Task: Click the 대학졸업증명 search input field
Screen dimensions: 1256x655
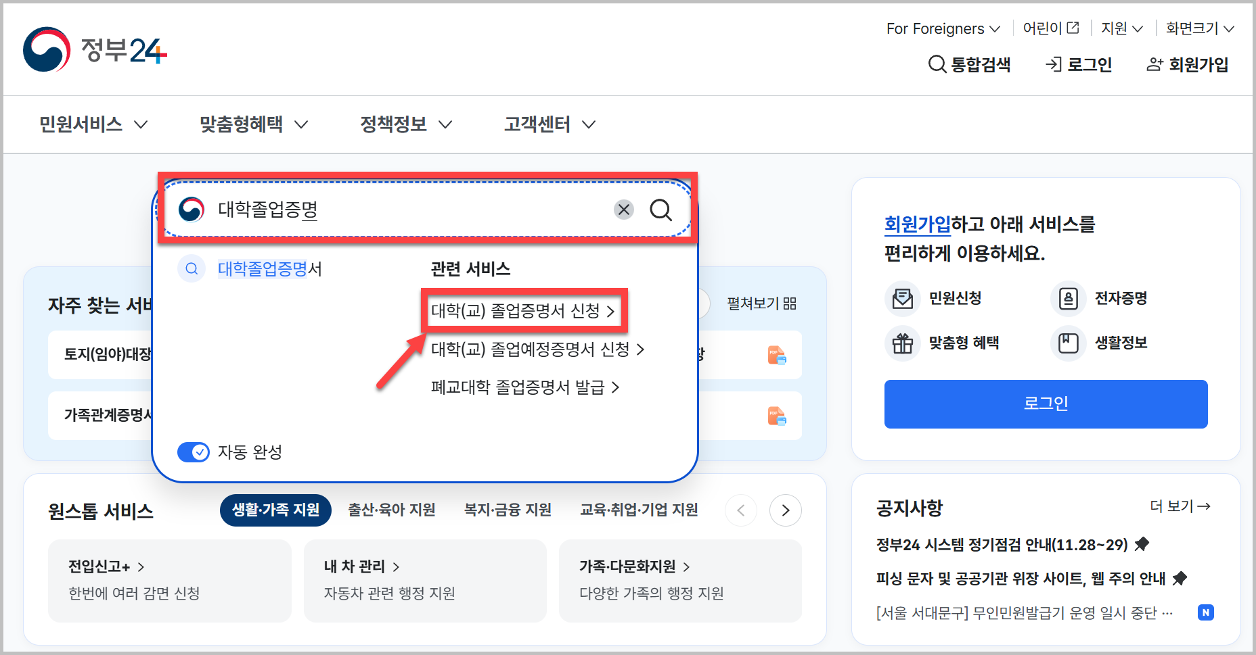Action: point(406,210)
